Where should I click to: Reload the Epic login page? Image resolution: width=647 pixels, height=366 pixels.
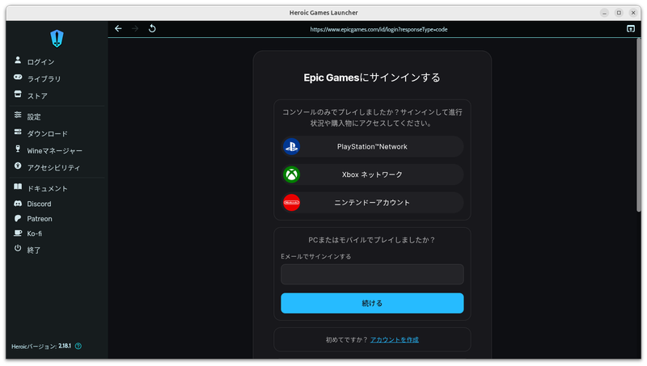(x=152, y=28)
